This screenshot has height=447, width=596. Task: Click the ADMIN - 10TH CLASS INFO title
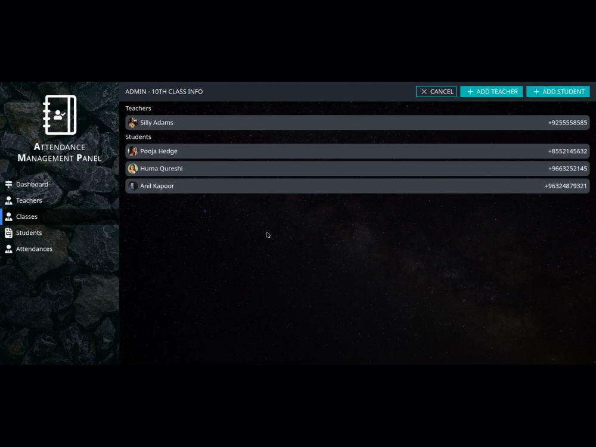point(164,92)
